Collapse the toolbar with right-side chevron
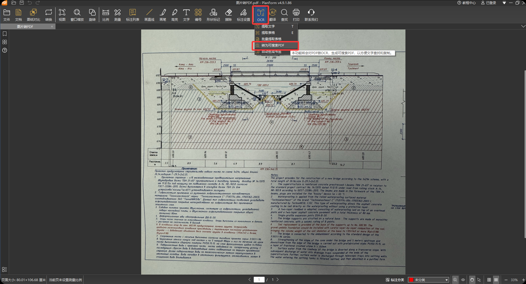The image size is (526, 284). (x=523, y=26)
